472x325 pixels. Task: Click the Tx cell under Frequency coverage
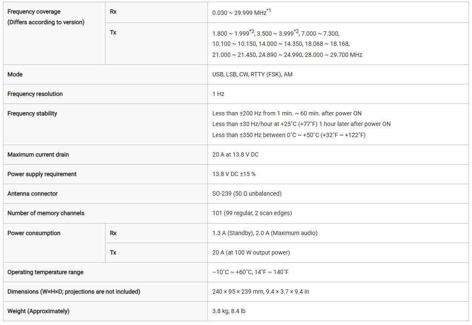tap(113, 32)
